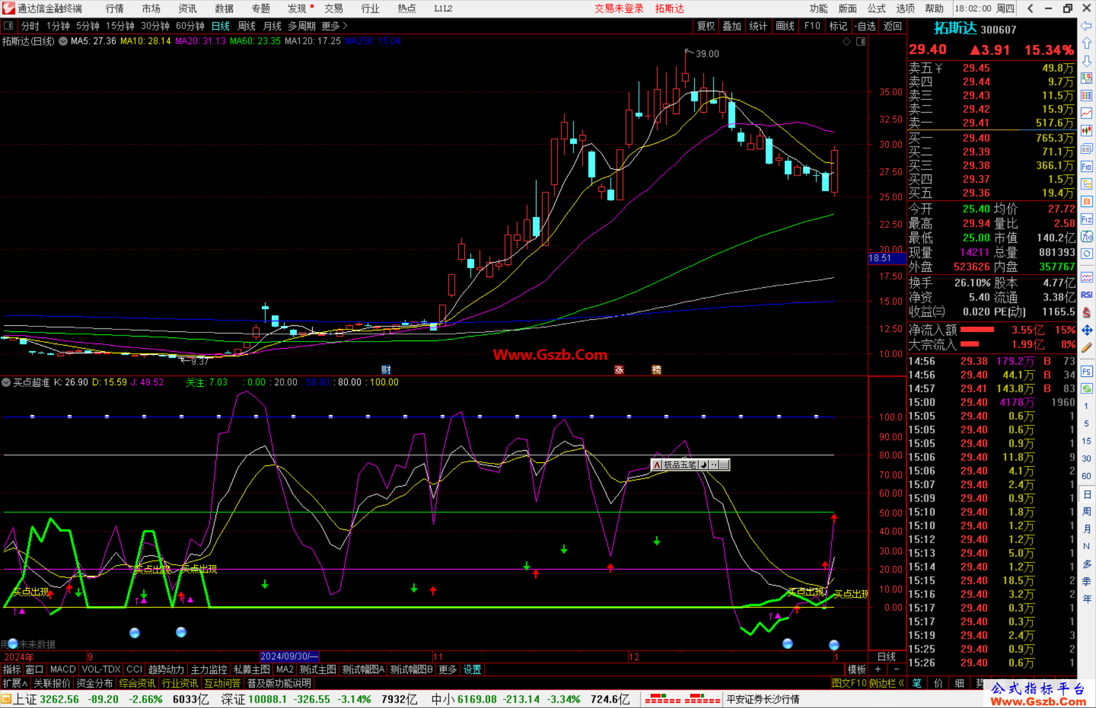The width and height of the screenshot is (1096, 708).
Task: Click the 2024/09/30 date marker on timeline
Action: click(289, 656)
